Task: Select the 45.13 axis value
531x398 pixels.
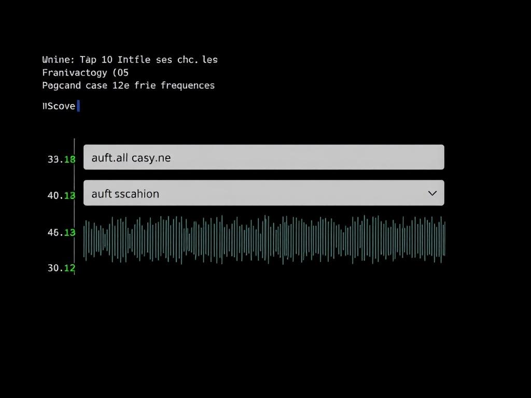Action: click(x=61, y=233)
